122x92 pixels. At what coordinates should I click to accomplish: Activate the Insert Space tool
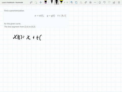click(x=41, y=2)
